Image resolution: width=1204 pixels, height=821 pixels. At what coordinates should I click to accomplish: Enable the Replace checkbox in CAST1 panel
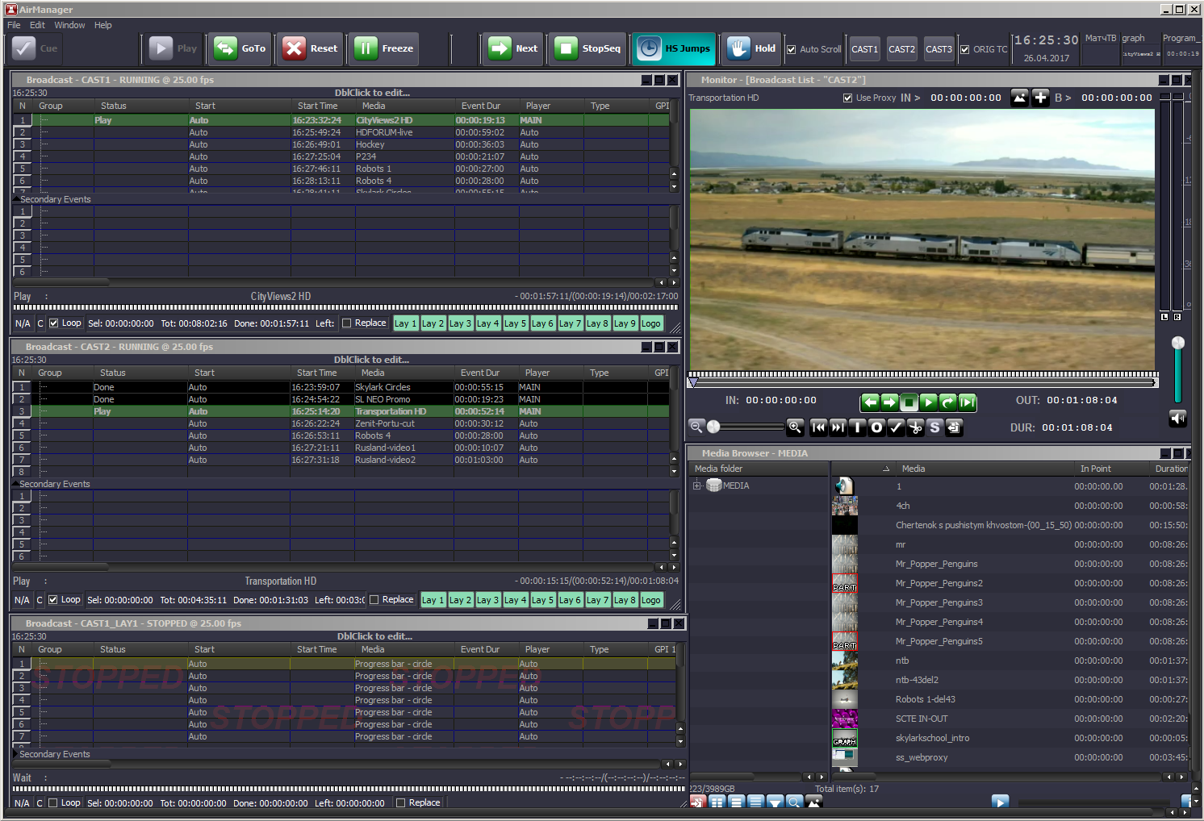347,323
